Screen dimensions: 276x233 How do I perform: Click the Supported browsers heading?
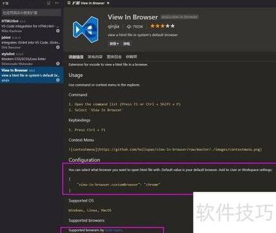click(x=86, y=220)
